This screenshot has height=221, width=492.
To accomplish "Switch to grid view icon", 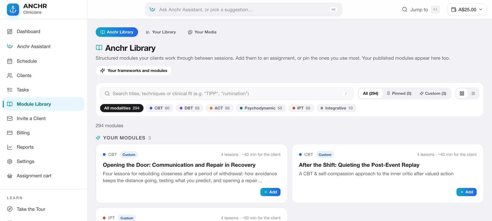I will [x=462, y=93].
